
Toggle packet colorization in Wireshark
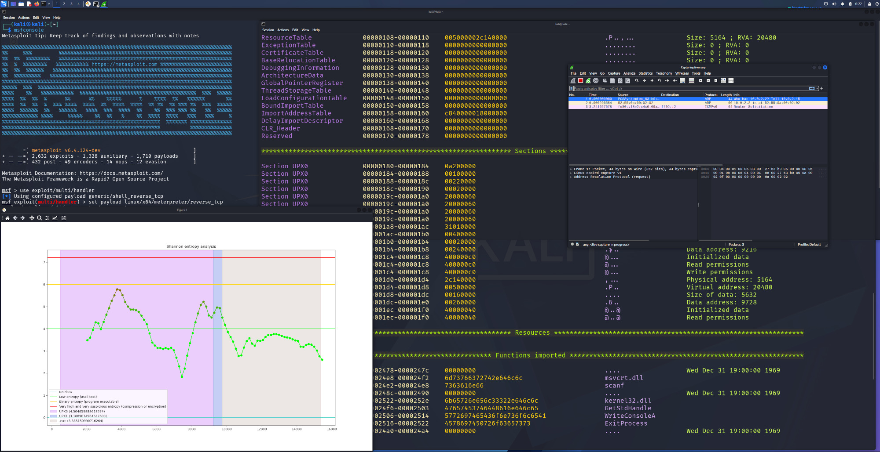click(x=691, y=80)
